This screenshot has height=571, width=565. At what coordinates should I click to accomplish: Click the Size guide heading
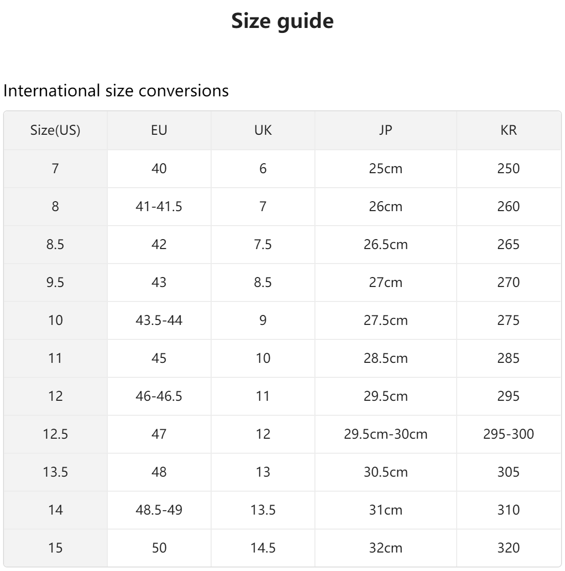pos(282,21)
